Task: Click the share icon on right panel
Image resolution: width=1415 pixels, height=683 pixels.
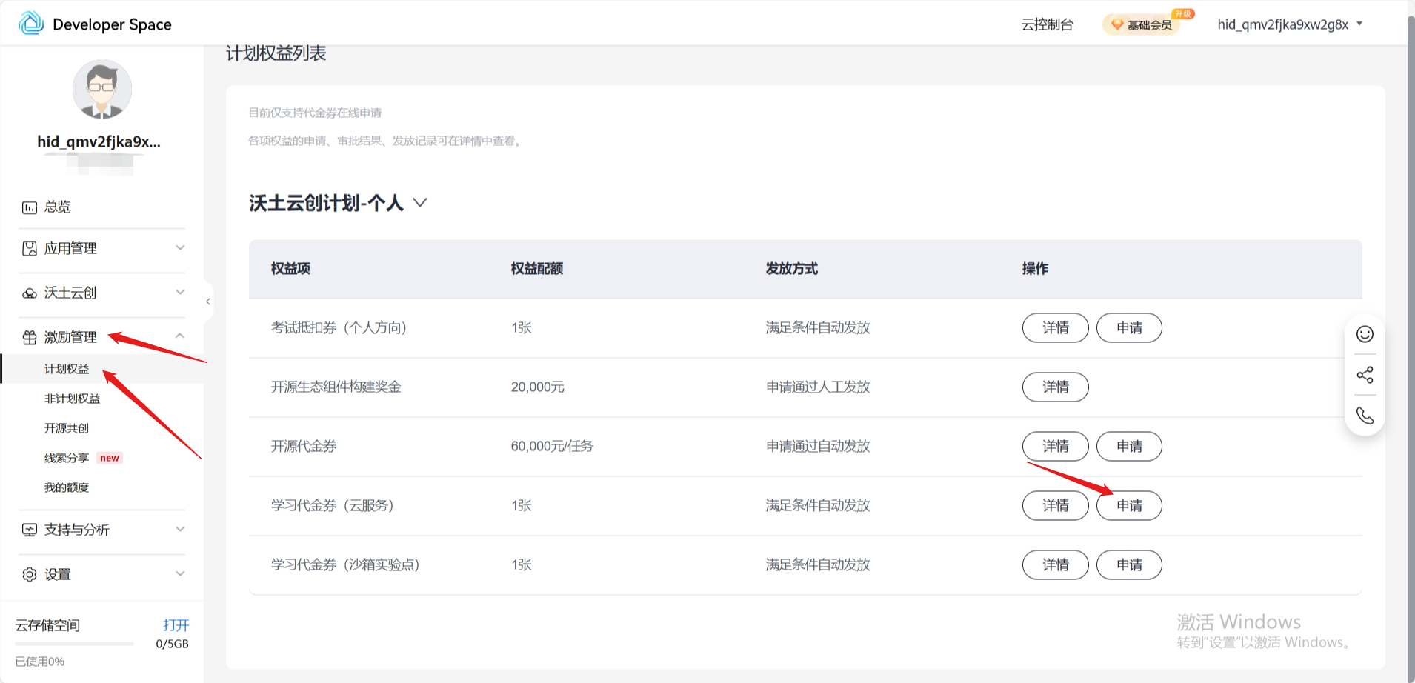Action: 1365,375
